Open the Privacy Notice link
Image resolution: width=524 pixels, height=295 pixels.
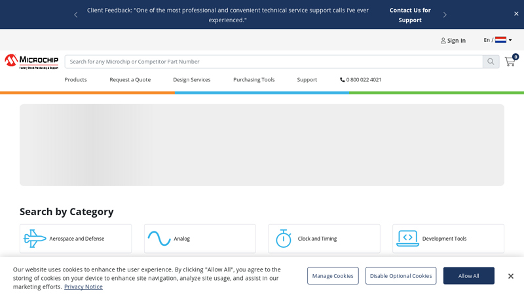point(83,286)
